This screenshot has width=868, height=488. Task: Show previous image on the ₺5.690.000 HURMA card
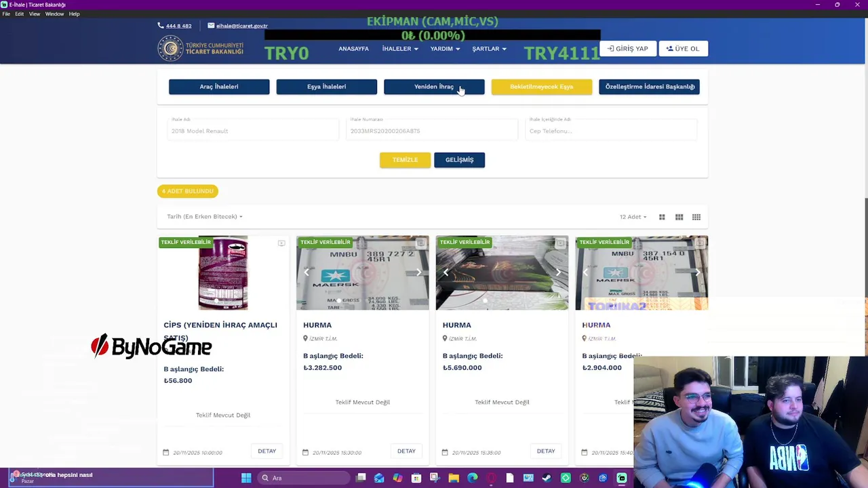[446, 272]
